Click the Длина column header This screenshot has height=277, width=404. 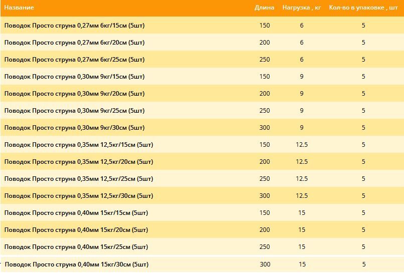tap(264, 8)
